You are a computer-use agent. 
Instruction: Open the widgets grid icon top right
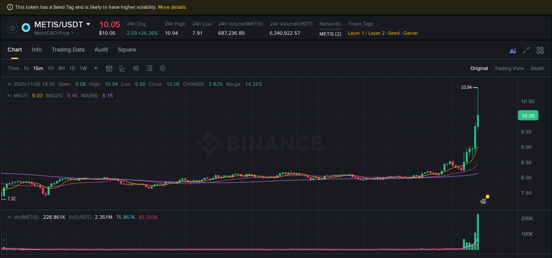coord(540,50)
